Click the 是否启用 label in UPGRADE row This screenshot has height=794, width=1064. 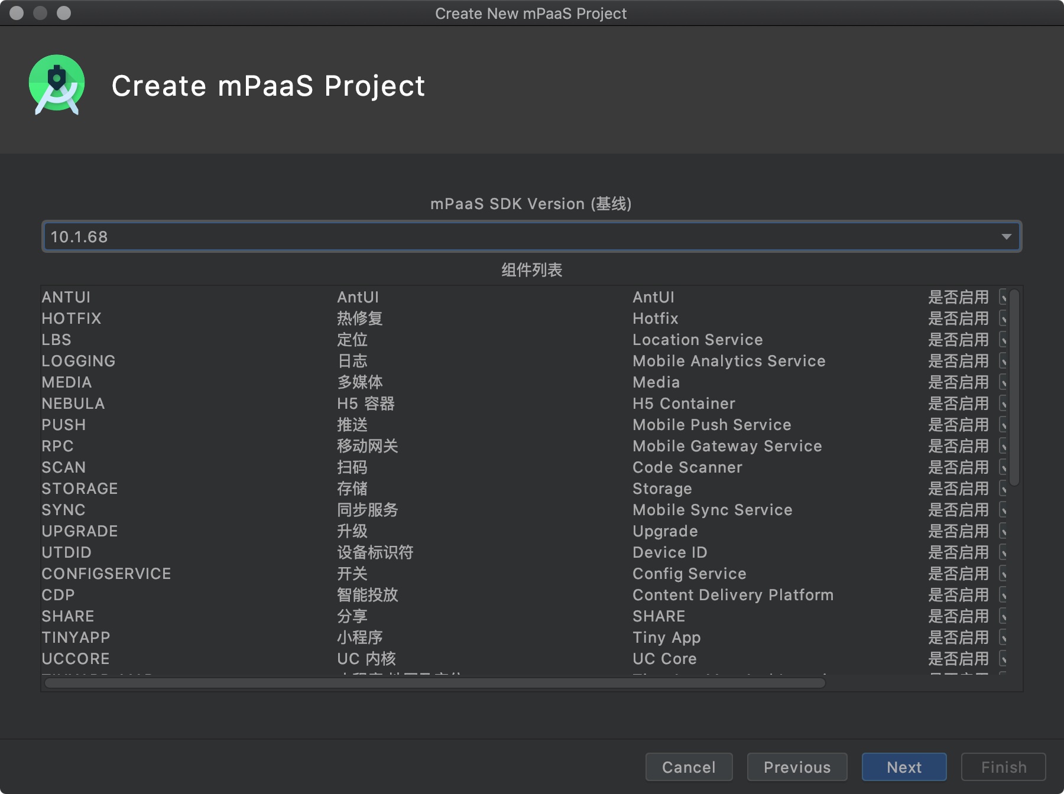pyautogui.click(x=958, y=531)
